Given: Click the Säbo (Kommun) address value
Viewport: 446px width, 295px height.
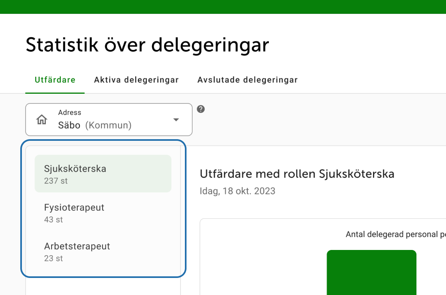Looking at the screenshot, I should point(95,125).
